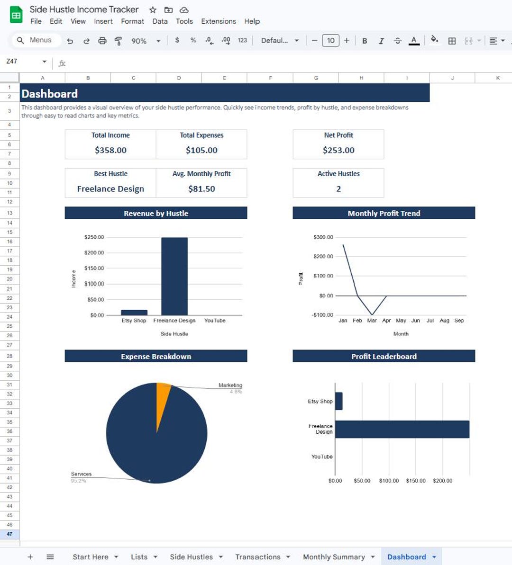Open the Side Hustles tab dropdown arrow

point(220,557)
